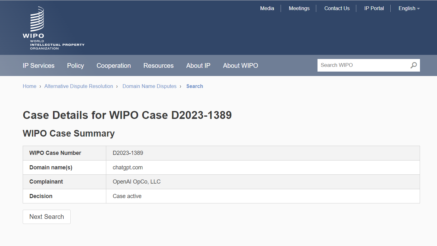Image resolution: width=437 pixels, height=246 pixels.
Task: Open the Resources menu
Action: click(x=158, y=66)
